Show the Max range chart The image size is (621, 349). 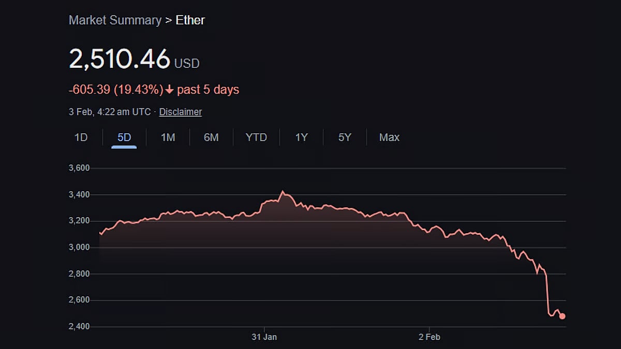[389, 138]
